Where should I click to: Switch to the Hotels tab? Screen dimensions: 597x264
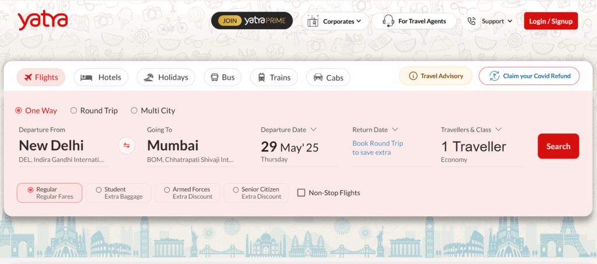[x=101, y=78]
